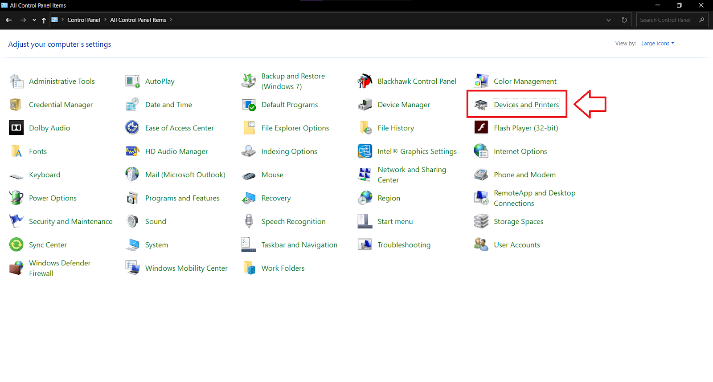Refresh the Control Panel view

pyautogui.click(x=624, y=20)
